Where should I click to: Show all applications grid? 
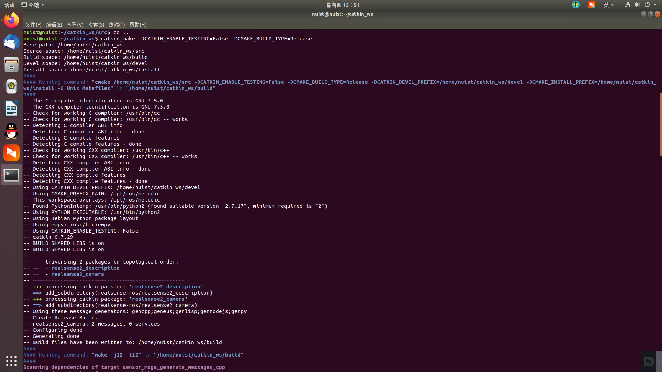click(11, 361)
